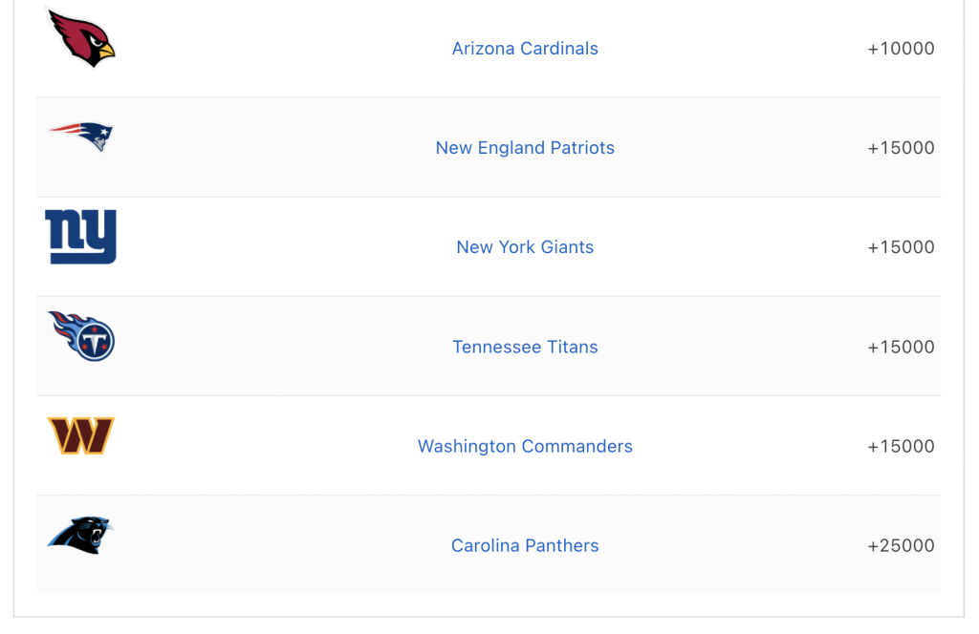
Task: Open the New England Patriots link
Action: click(x=525, y=148)
